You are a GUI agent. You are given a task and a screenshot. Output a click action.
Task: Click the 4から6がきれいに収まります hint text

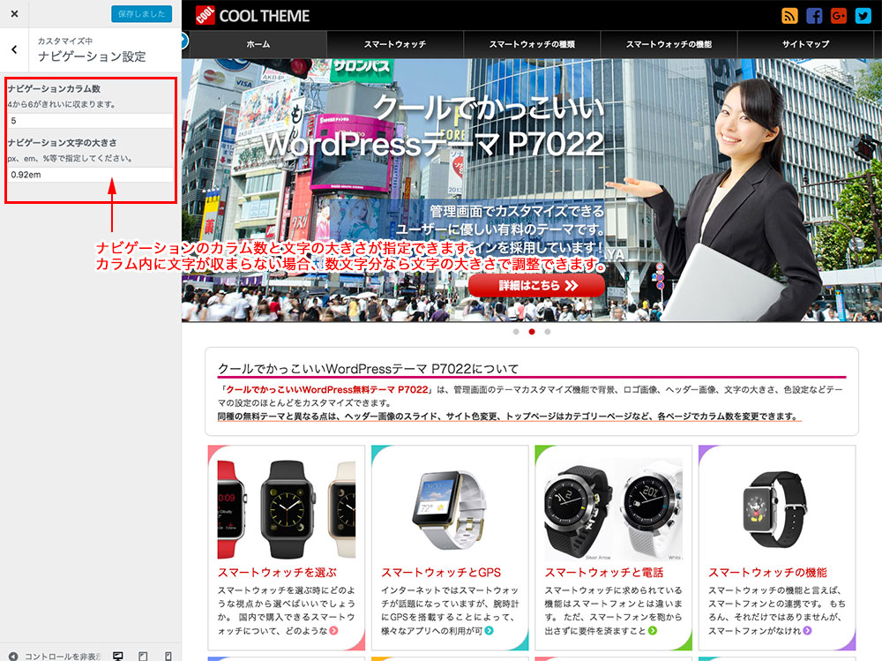62,104
